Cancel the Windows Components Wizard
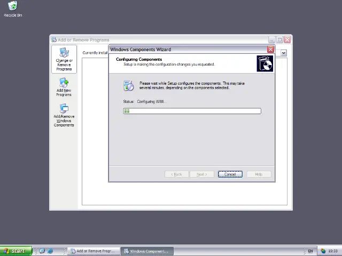Viewport: 342px width, 256px height. coord(230,174)
